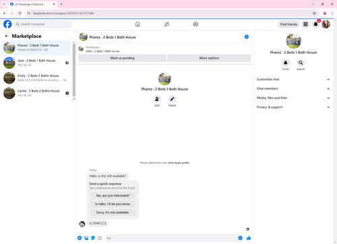
Task: Click scrollbar down arrow in conversation list
Action: [x=74, y=99]
